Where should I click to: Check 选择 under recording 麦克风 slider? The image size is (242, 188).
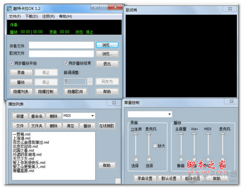pyautogui.click(x=149, y=159)
